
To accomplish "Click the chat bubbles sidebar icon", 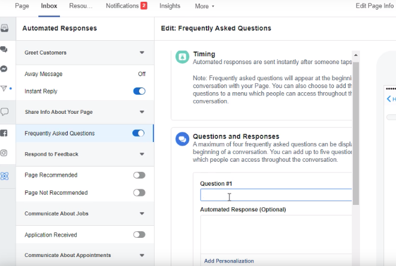I will [x=4, y=49].
